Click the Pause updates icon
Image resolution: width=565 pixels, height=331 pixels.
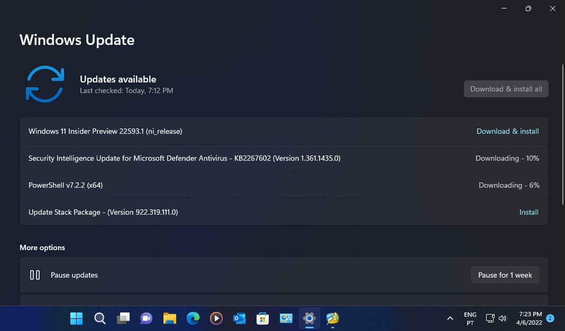35,275
